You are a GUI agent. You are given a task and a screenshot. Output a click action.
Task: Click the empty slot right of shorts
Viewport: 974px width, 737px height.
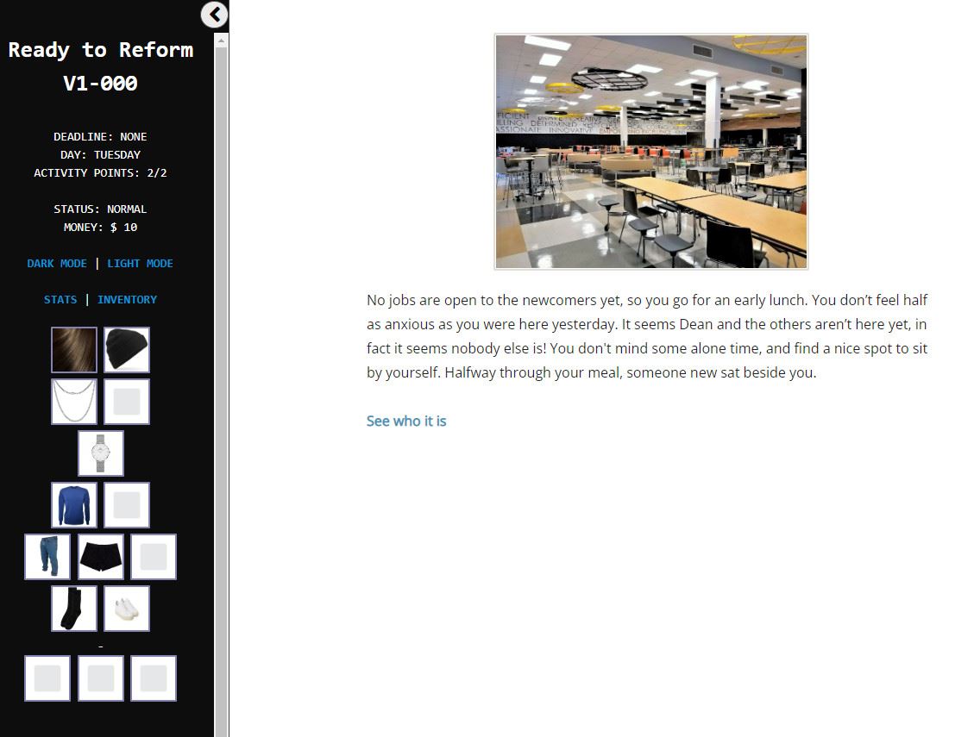point(154,557)
